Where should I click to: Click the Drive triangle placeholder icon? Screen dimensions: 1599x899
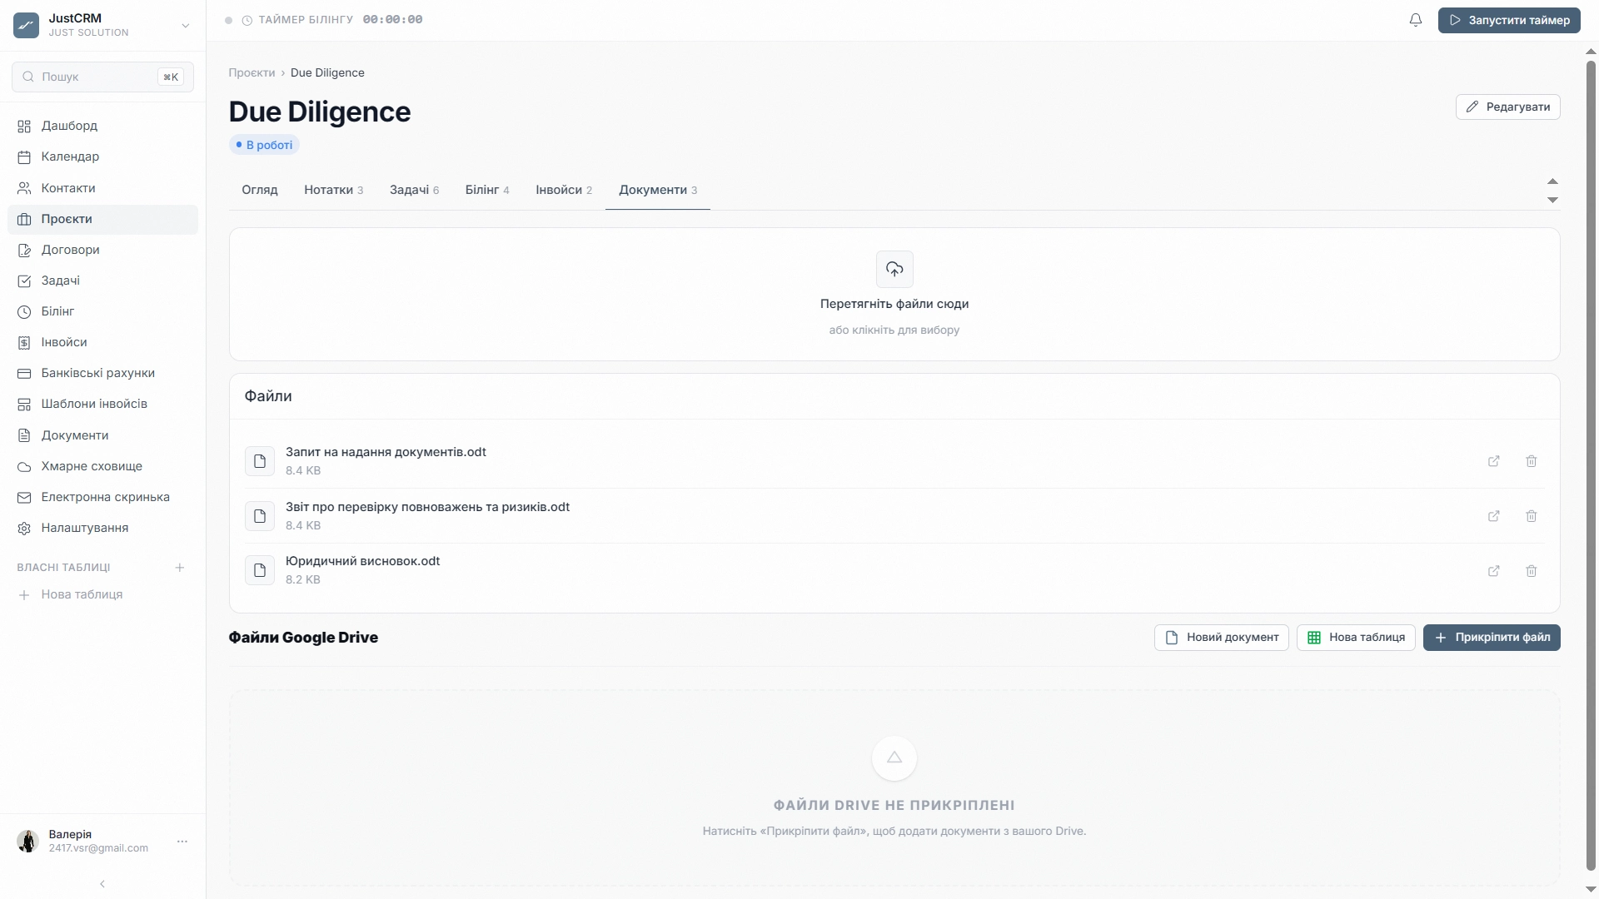pos(894,758)
